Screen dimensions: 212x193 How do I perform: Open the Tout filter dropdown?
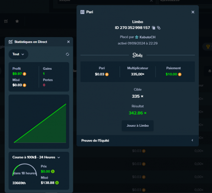coord(18,54)
